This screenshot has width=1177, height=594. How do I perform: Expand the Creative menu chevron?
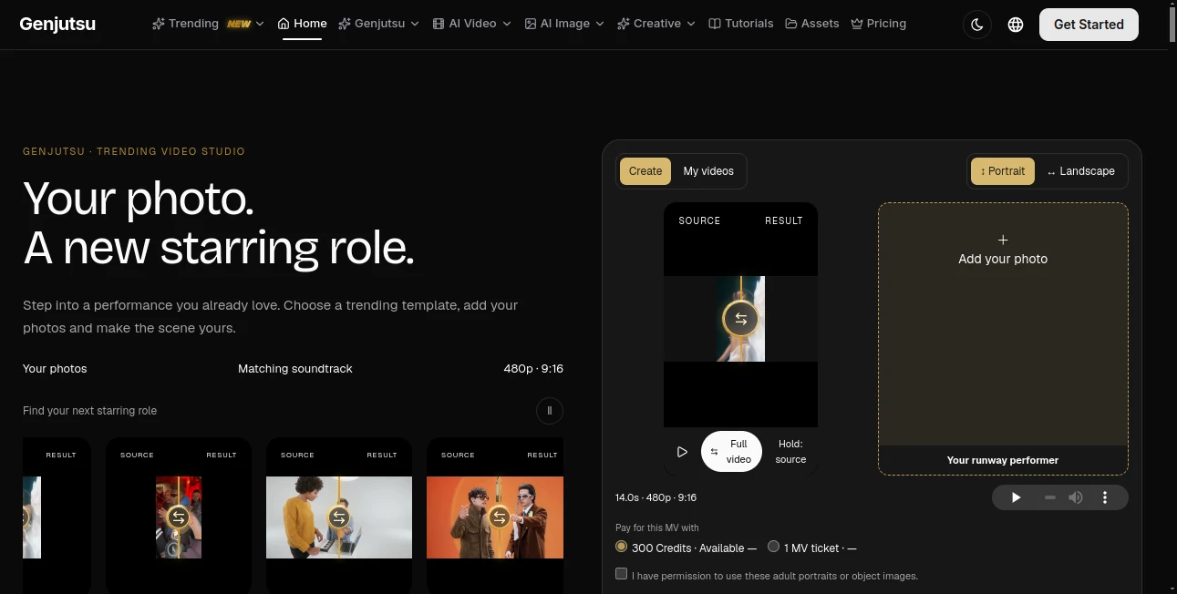[691, 24]
